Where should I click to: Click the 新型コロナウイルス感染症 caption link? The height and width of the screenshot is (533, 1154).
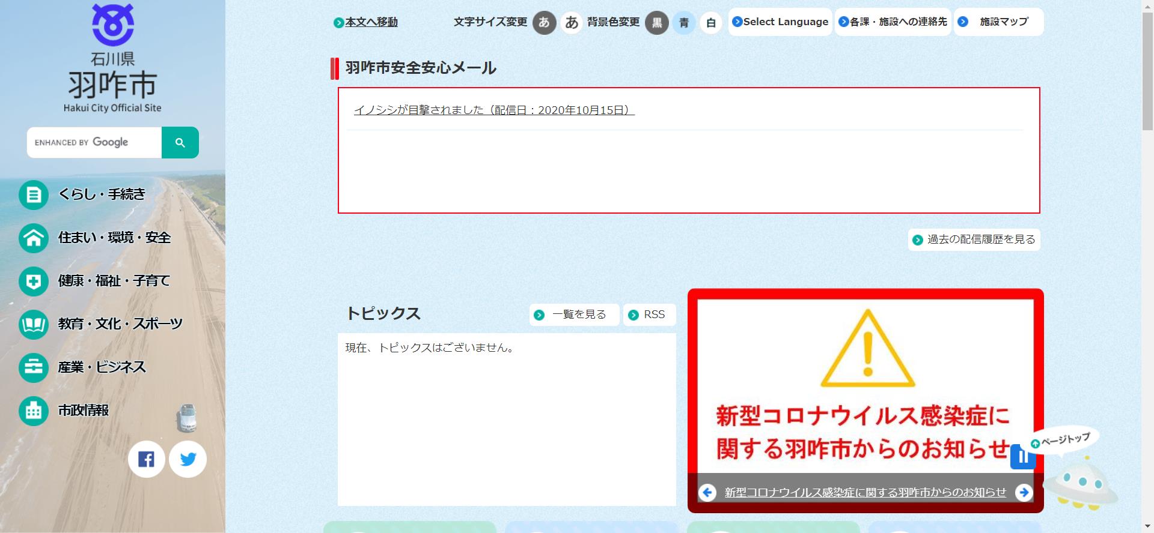[865, 492]
